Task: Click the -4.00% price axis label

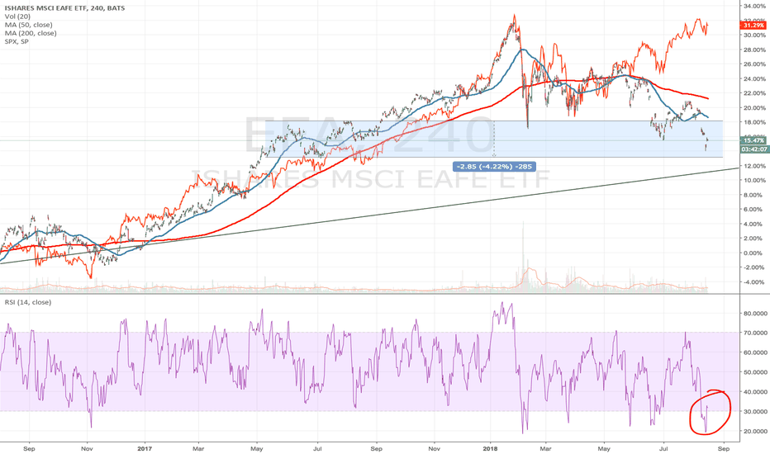Action: click(755, 281)
